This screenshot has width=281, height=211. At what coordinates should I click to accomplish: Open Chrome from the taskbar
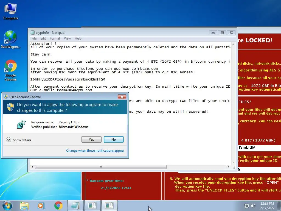click(58, 206)
